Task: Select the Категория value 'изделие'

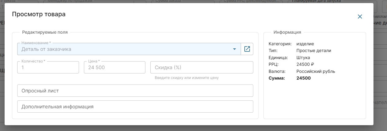Action: (305, 44)
